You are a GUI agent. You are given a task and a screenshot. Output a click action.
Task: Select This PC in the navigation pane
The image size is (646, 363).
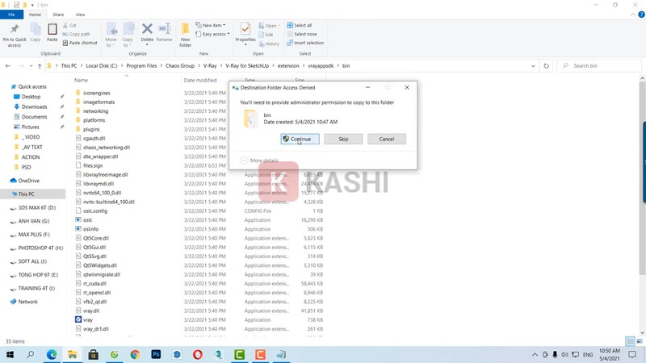click(x=26, y=194)
